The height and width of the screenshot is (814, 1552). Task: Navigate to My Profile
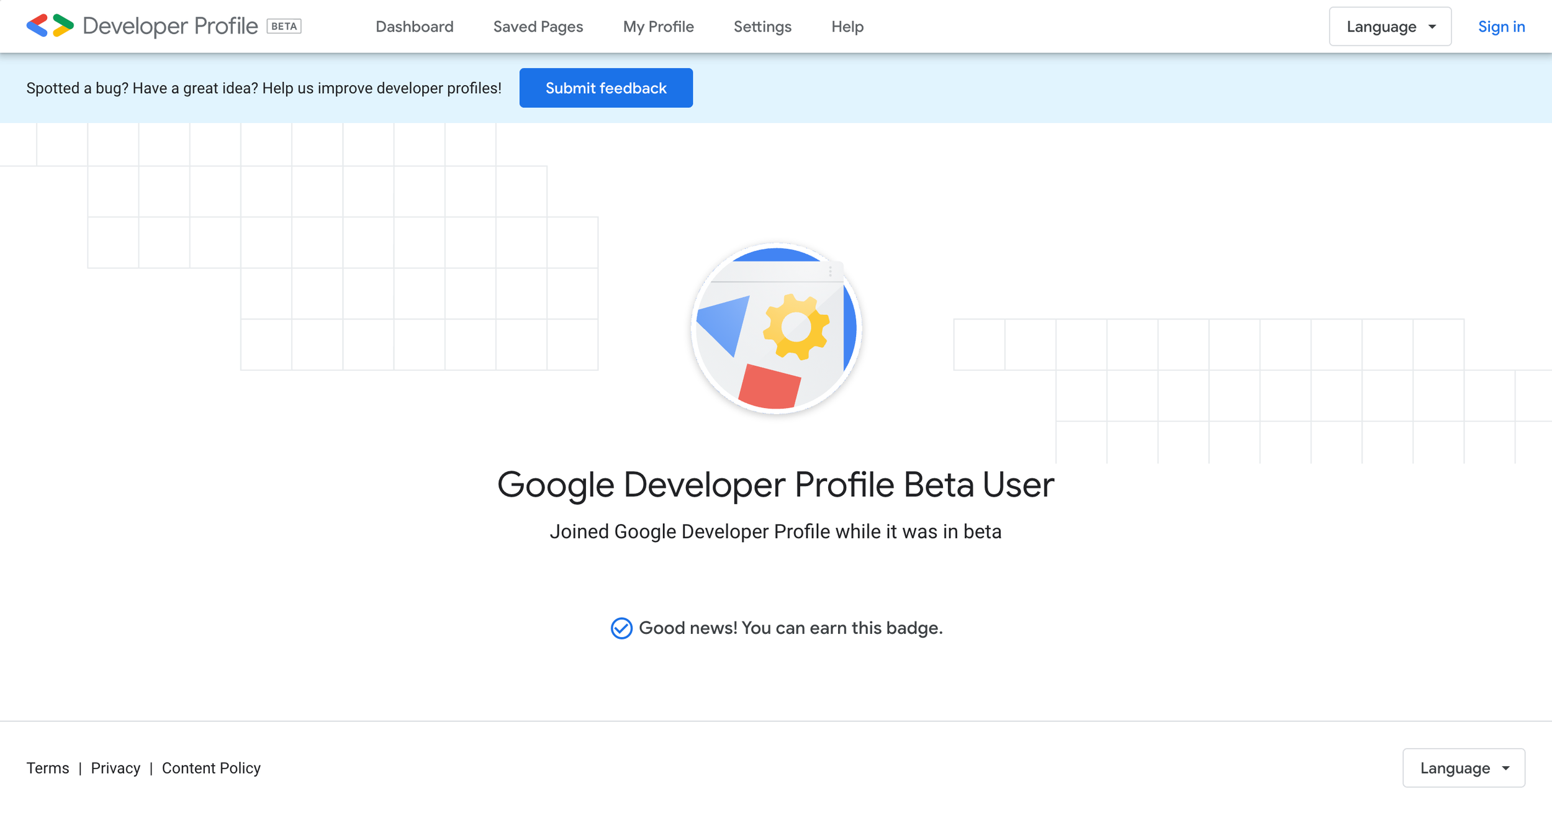click(658, 27)
